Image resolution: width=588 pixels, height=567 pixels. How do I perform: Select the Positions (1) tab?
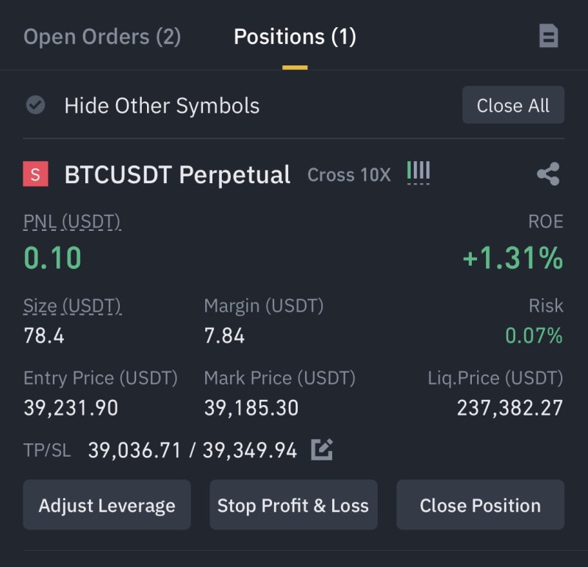295,37
